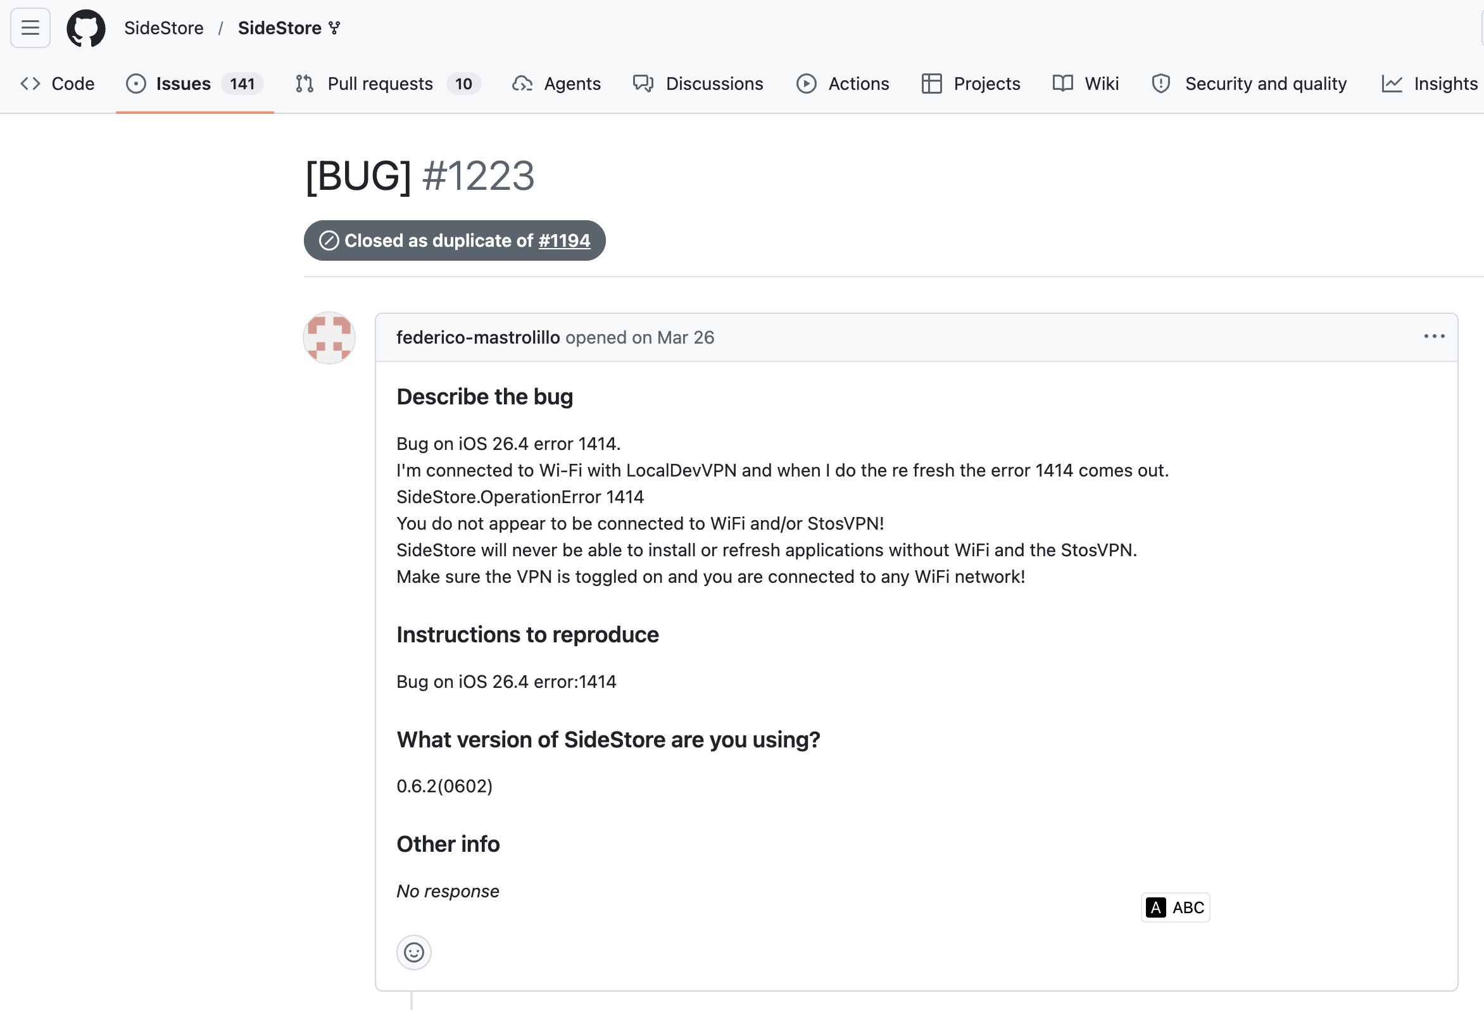This screenshot has height=1010, width=1484.
Task: Open federico-mastrolillo's profile link
Action: point(477,337)
